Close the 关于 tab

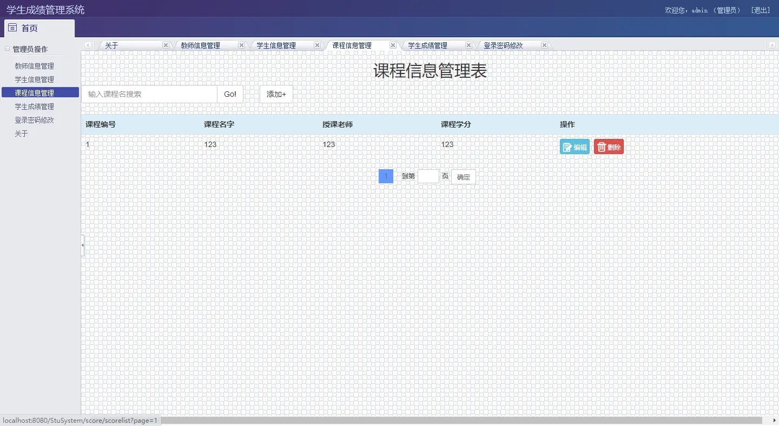click(x=166, y=45)
